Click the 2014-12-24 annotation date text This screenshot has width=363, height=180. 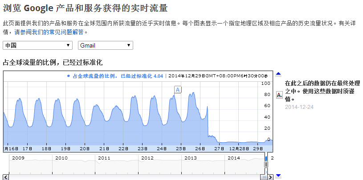coord(299,107)
